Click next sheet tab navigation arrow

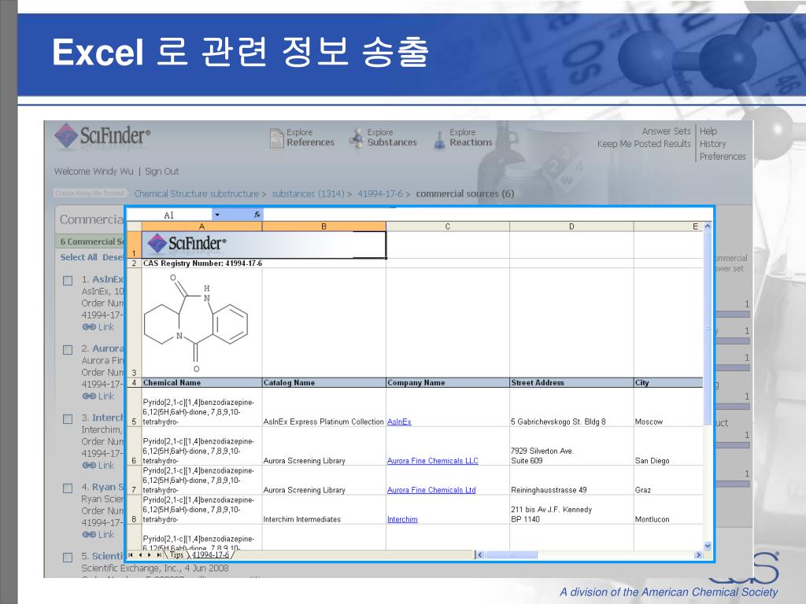[x=150, y=555]
